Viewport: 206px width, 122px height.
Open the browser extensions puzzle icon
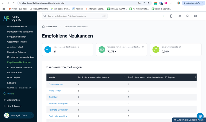(x=171, y=3)
